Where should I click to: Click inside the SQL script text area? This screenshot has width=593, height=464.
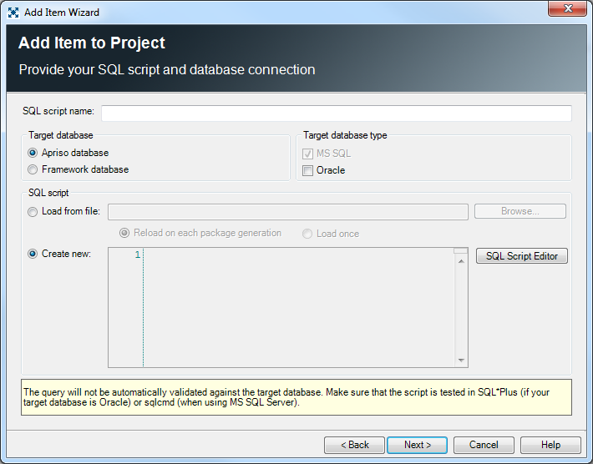pos(296,307)
